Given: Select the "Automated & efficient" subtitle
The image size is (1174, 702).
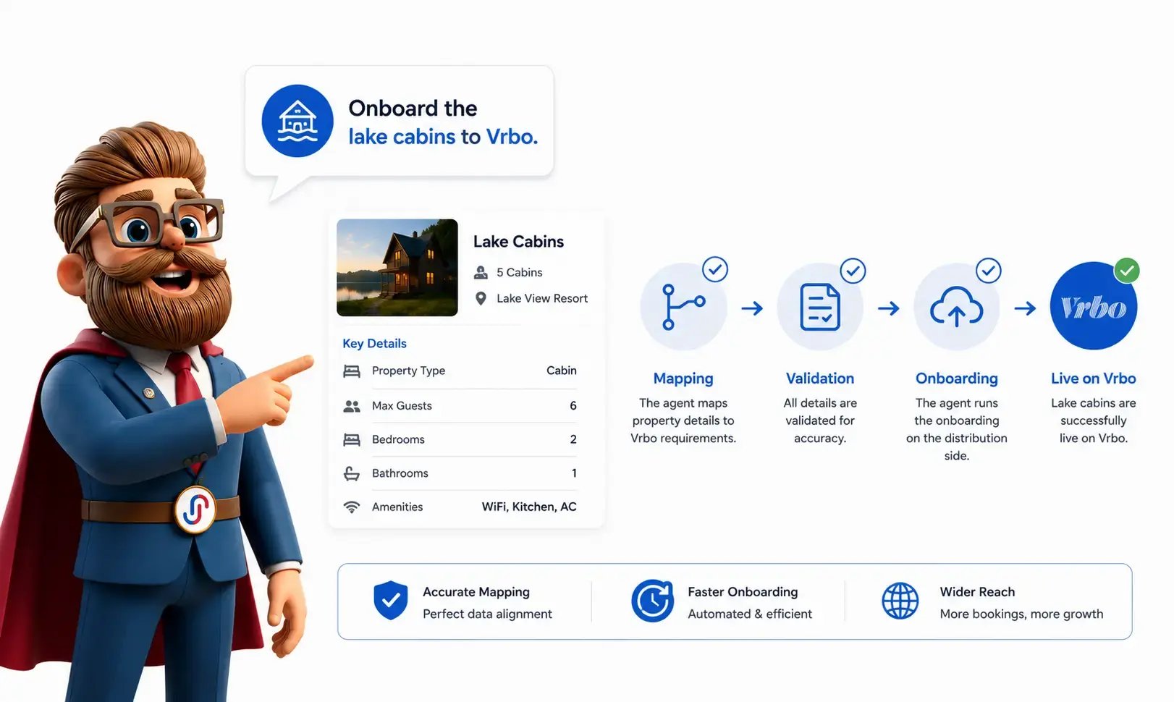Looking at the screenshot, I should pos(750,614).
